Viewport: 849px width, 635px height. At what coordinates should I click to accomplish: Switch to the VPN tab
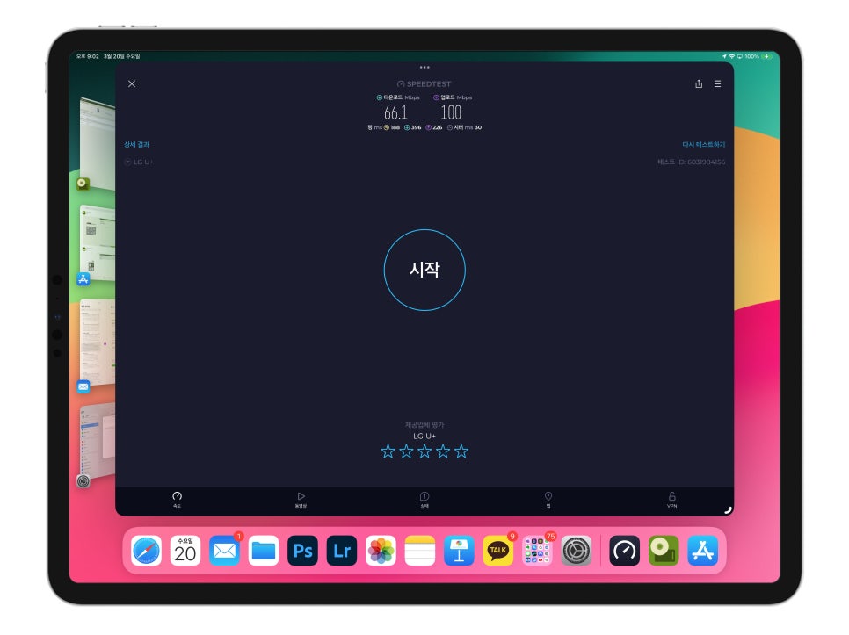672,500
